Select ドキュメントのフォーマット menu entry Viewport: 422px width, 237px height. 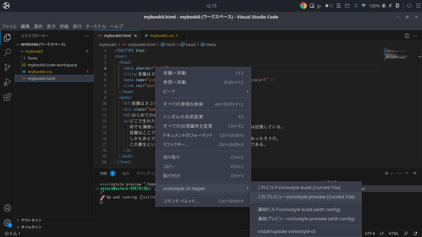click(x=203, y=135)
